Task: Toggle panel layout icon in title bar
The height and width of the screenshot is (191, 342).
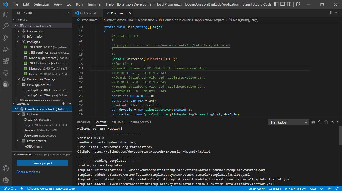Action: point(282,4)
